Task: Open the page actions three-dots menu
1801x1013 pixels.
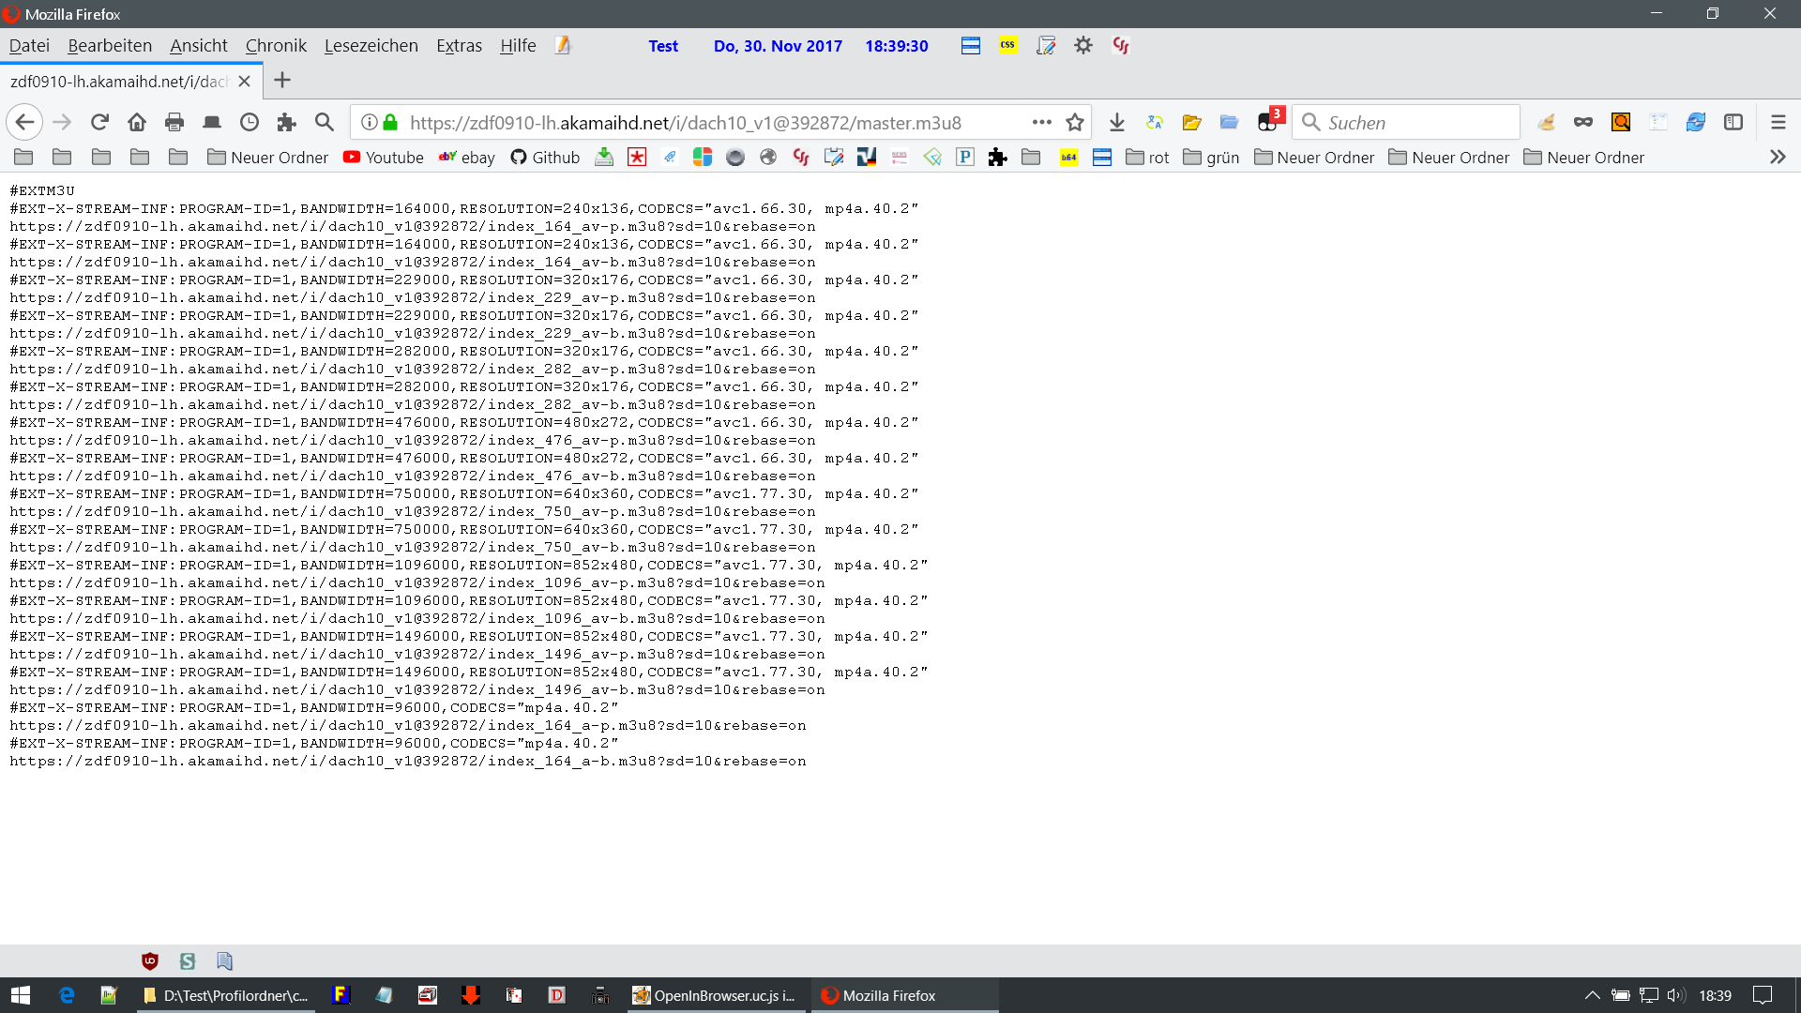Action: [1041, 122]
